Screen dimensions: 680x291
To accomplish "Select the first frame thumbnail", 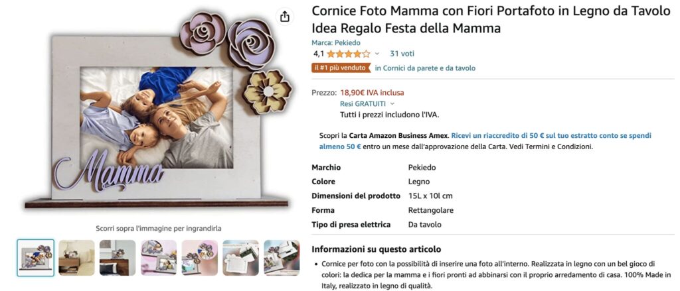I will point(36,258).
